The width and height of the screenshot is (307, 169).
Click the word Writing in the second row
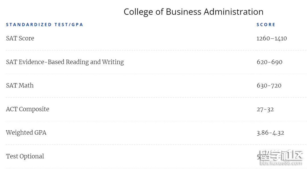[x=113, y=62]
